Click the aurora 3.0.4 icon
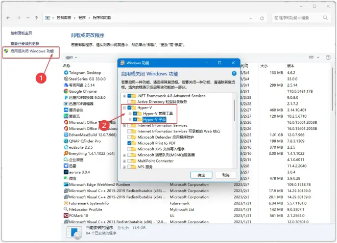The image size is (337, 243). pos(66,172)
